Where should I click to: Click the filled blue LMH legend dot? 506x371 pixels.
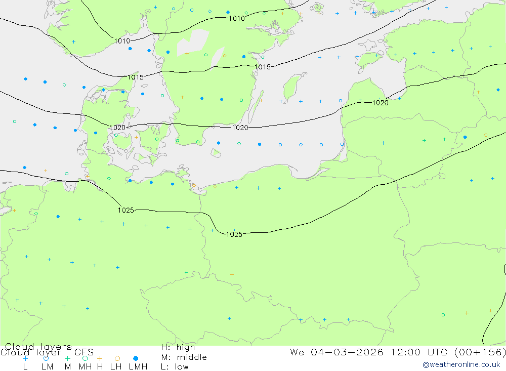[136, 358]
